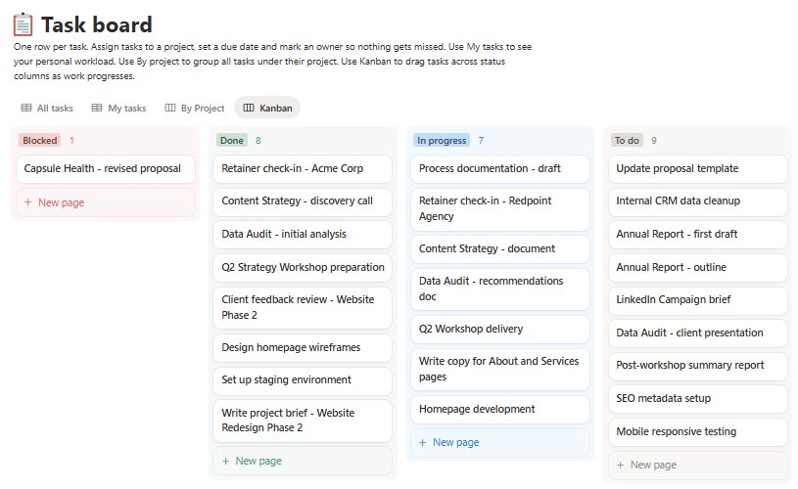Open Write project brief - Website Redesign card
The width and height of the screenshot is (798, 489).
(x=303, y=421)
